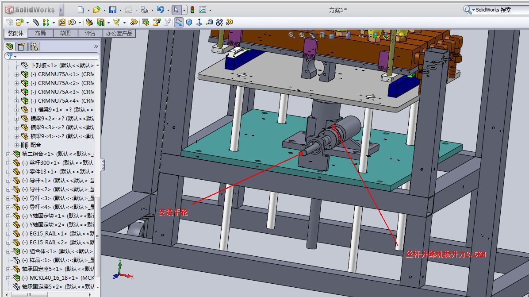Click the Print icon
This screenshot has height=297, width=529.
click(x=144, y=10)
